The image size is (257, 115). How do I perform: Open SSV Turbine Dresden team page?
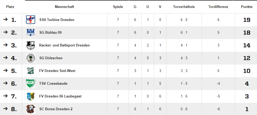(57, 20)
